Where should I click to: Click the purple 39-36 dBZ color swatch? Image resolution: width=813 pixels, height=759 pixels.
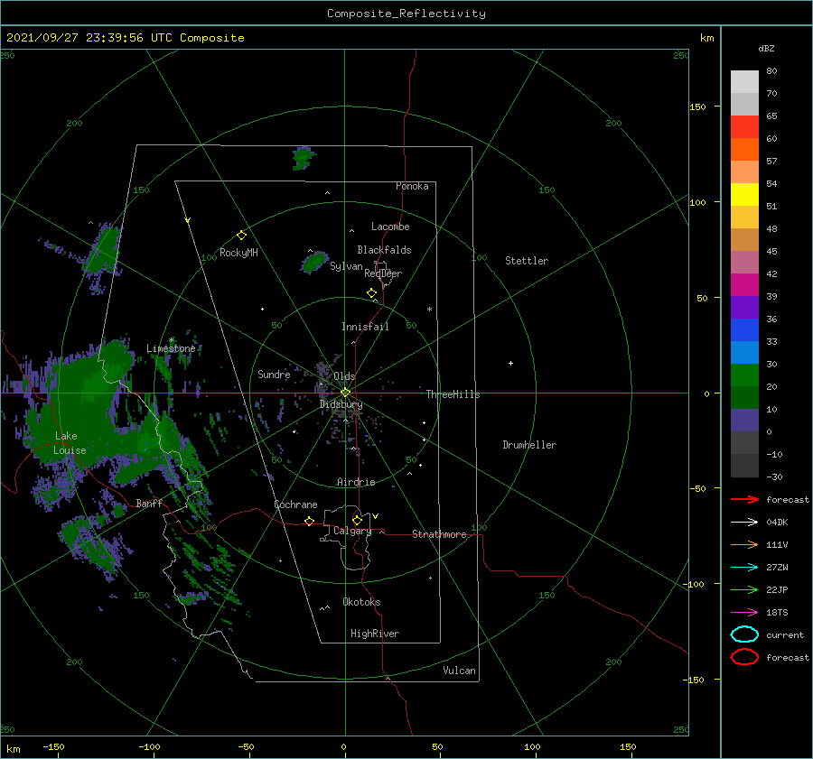[744, 307]
